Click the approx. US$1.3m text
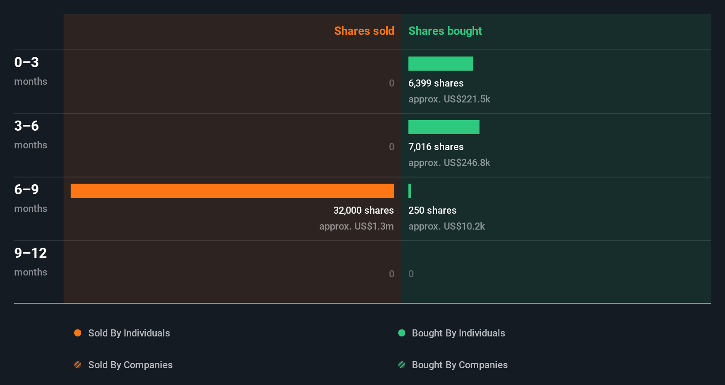This screenshot has height=385, width=725. point(356,226)
